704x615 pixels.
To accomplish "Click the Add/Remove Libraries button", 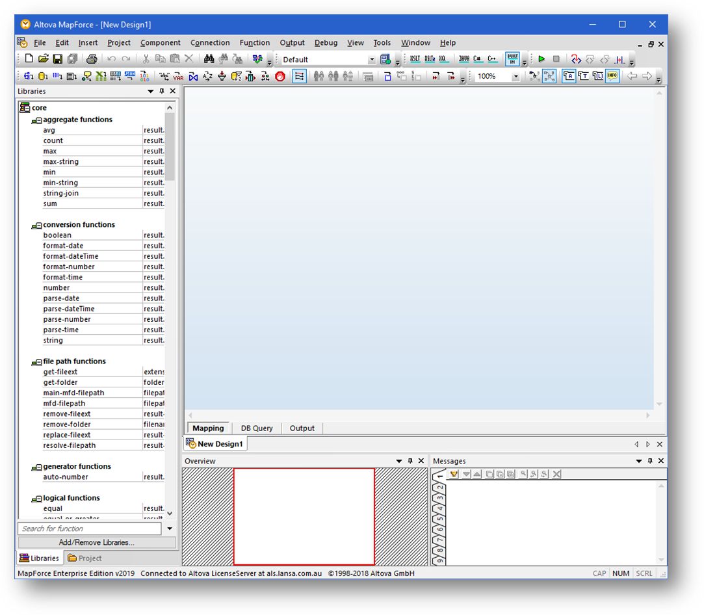I will coord(96,542).
